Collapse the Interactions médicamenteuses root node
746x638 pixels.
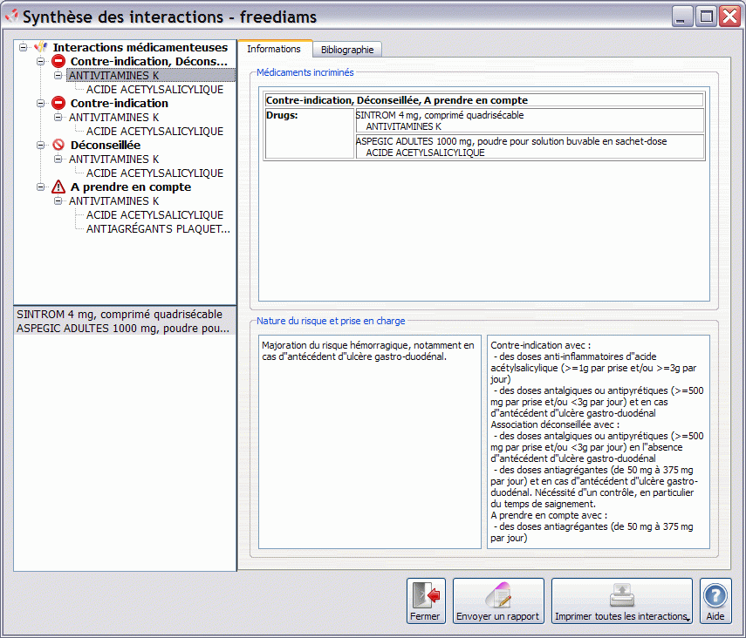tap(23, 47)
